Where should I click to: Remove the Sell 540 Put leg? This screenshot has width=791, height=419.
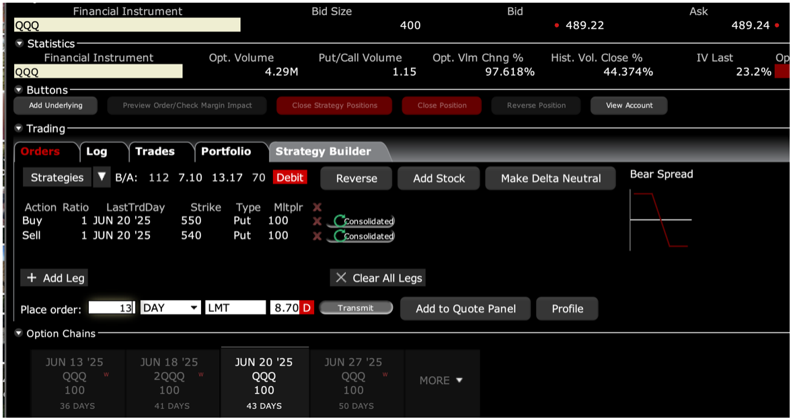point(317,236)
